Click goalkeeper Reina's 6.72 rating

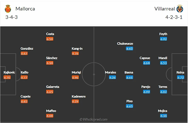click(180, 77)
